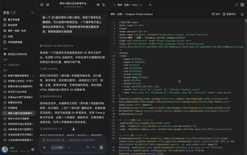Click the new chat compose icon in header

coord(48,5)
